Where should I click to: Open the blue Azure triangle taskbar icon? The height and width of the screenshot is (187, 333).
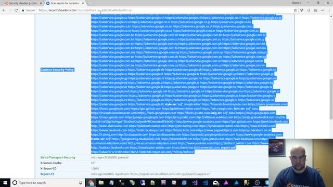click(236, 182)
